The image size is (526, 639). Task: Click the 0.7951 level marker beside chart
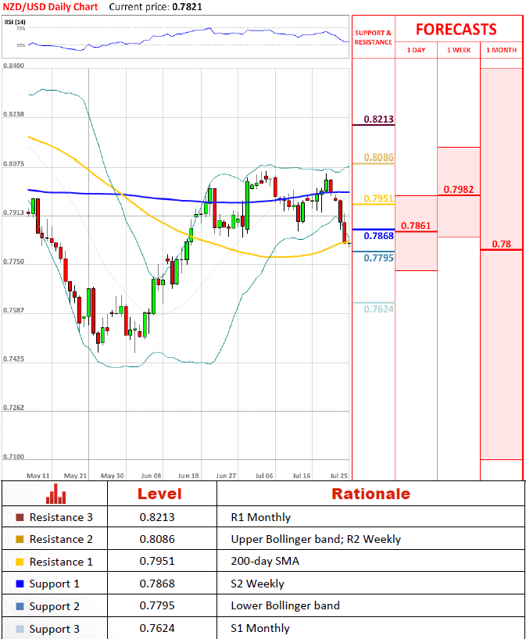[379, 198]
